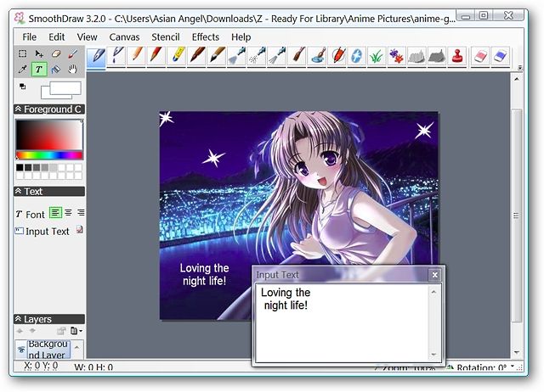Open the Effects menu
Viewport: 544px width, 392px height.
206,37
